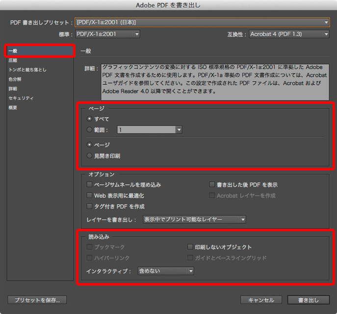Click the プリセットを保存... button
This screenshot has width=337, height=314.
click(x=37, y=300)
